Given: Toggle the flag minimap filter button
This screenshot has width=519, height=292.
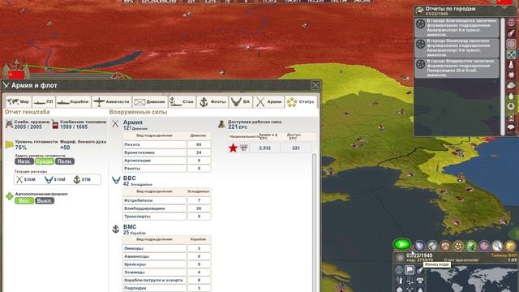Looking at the screenshot, I should point(410,270).
